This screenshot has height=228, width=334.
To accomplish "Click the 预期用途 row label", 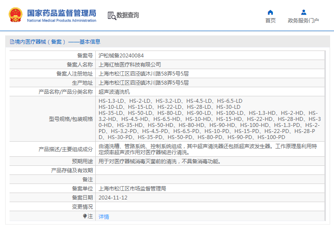I will [82, 161].
